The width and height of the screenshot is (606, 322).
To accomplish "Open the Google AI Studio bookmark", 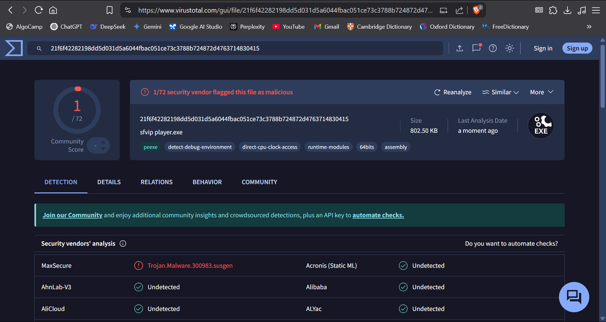I will point(196,27).
